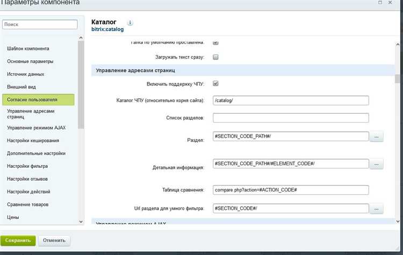Select the highlighted Согласие пользователя item

pyautogui.click(x=38, y=100)
